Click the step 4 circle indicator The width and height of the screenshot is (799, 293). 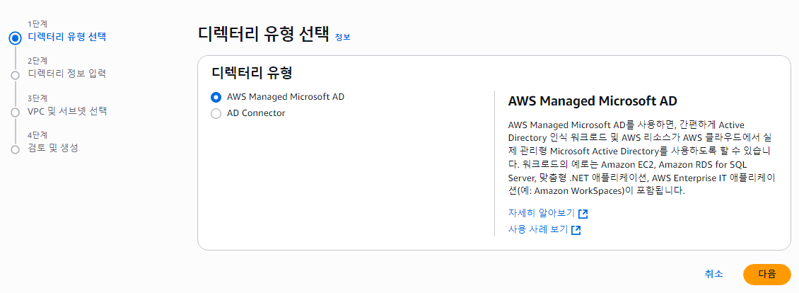16,149
